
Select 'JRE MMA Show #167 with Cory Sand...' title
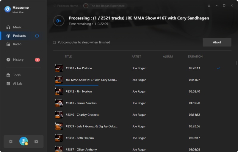point(91,80)
